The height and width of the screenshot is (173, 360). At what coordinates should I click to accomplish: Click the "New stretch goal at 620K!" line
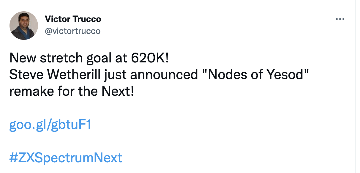point(89,58)
